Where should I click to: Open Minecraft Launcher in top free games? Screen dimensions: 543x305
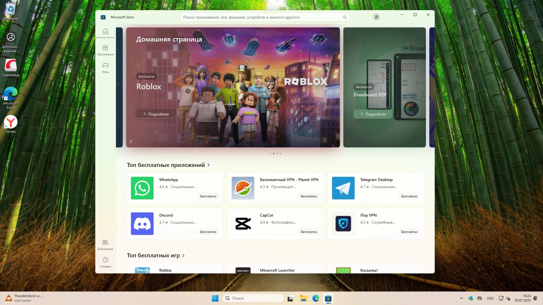(275, 268)
